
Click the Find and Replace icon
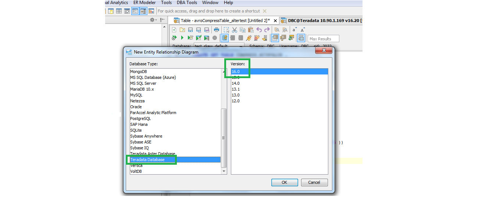(285, 30)
